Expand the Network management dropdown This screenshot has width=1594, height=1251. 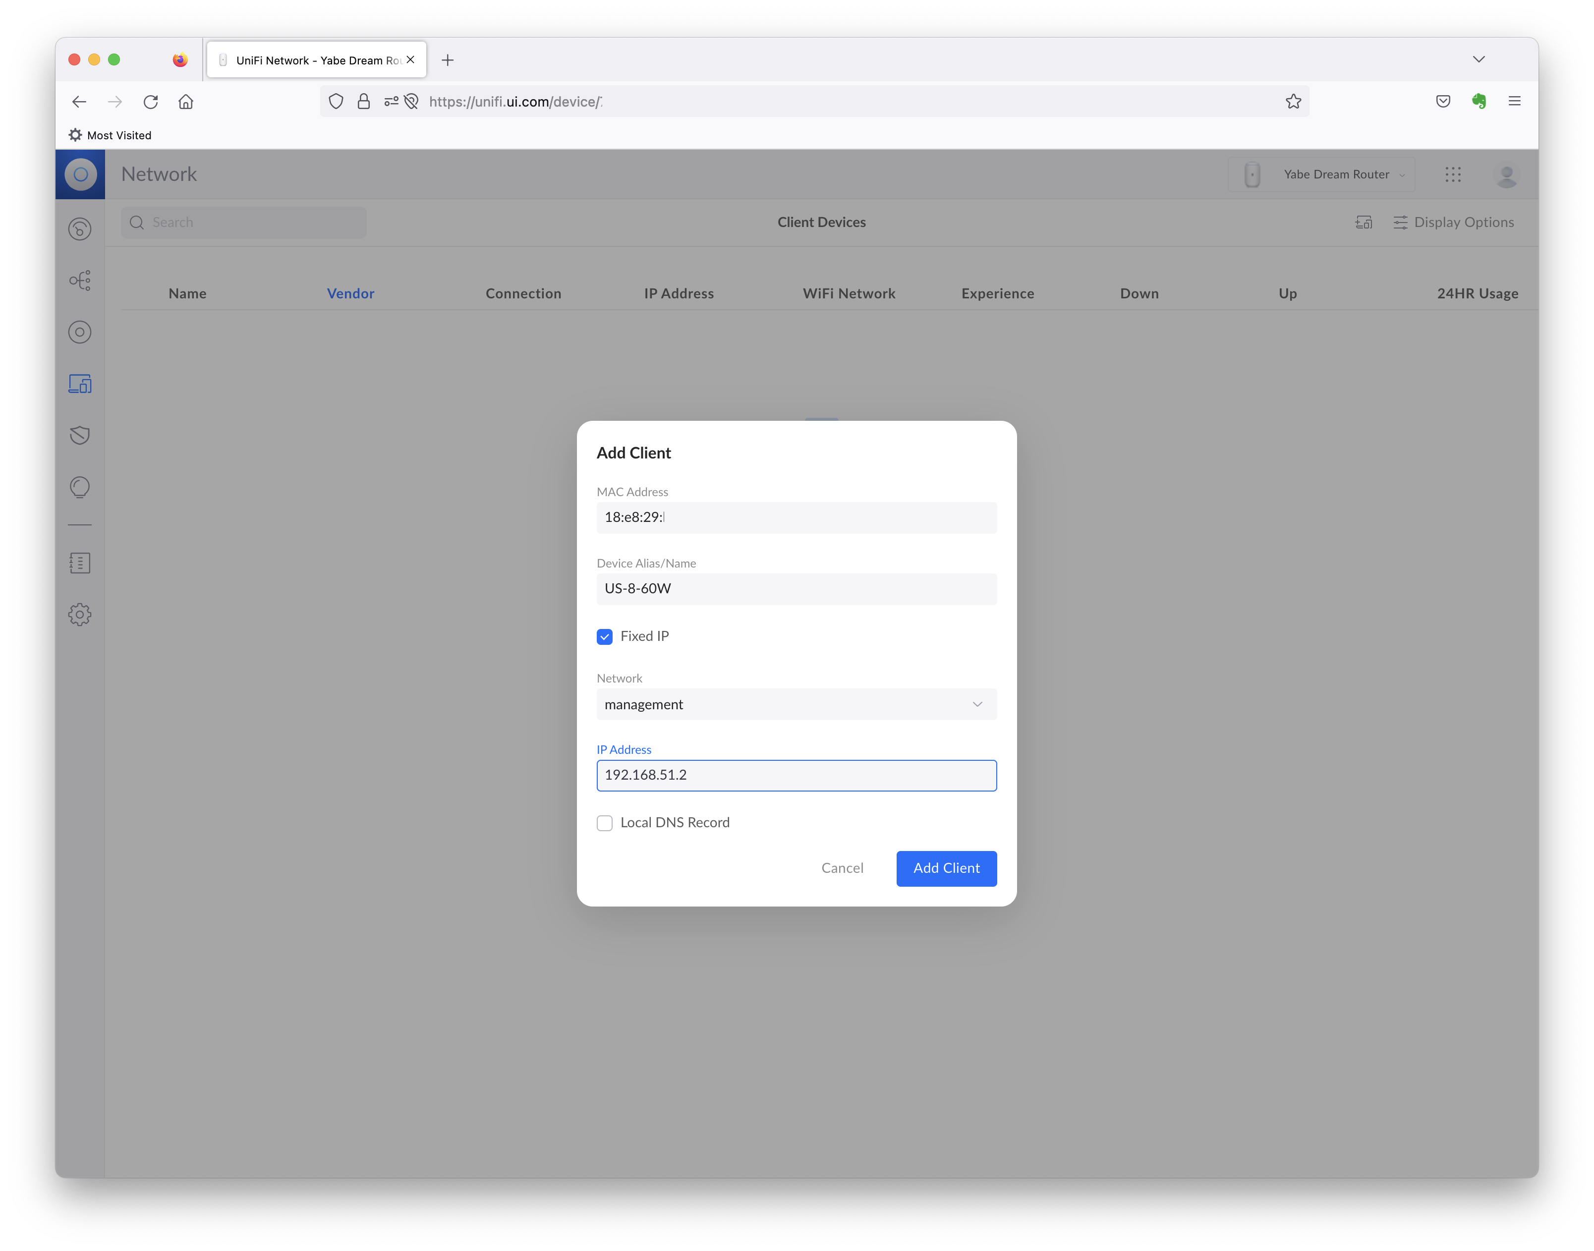click(797, 705)
